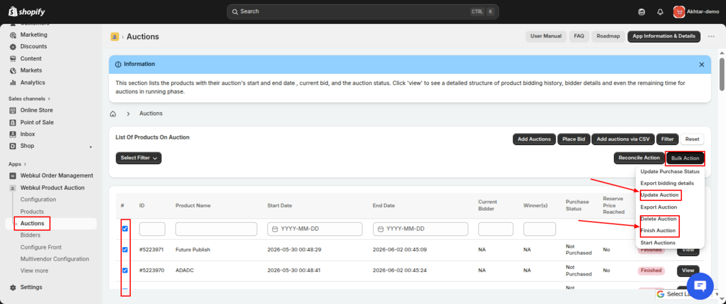This screenshot has width=726, height=304.
Task: Open the Roadmap page
Action: click(x=608, y=36)
